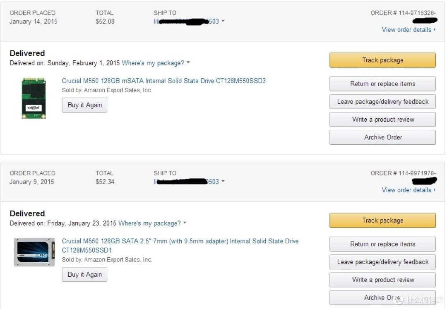This screenshot has height=309, width=447.
Task: Leave package/delivery feedback for the first order
Action: (x=382, y=102)
